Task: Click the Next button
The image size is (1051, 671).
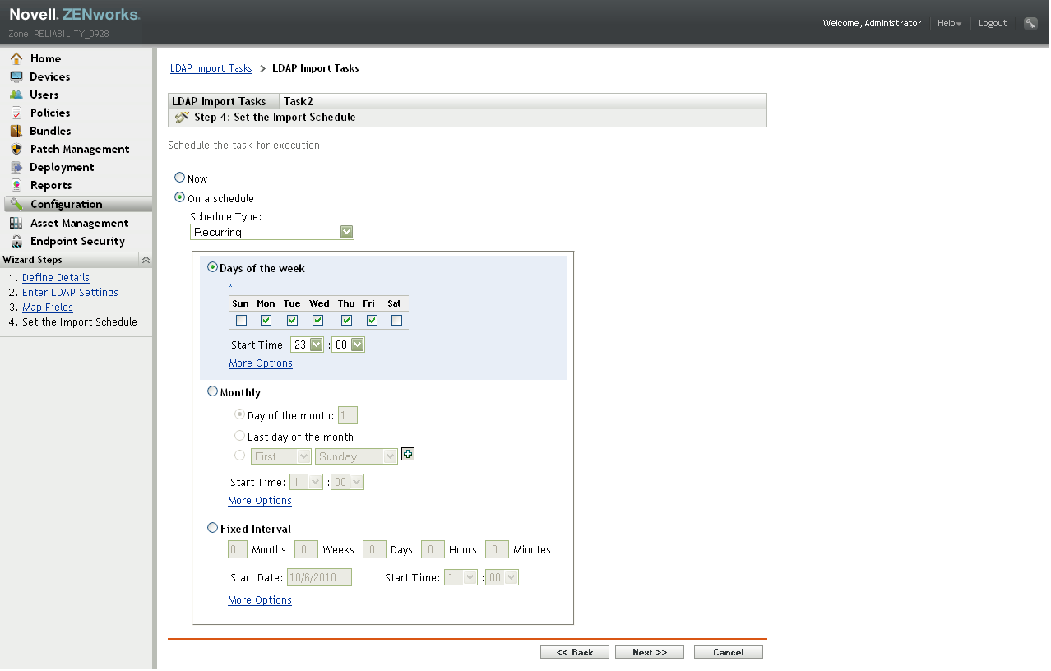Action: (649, 651)
